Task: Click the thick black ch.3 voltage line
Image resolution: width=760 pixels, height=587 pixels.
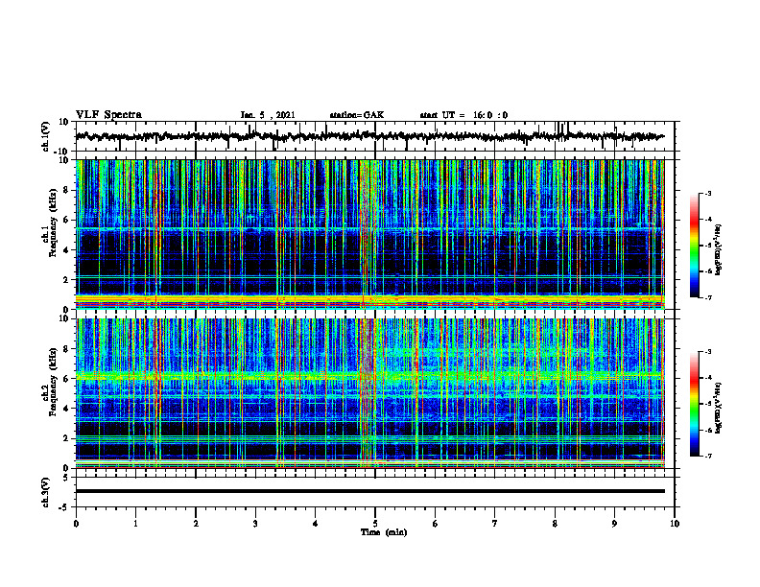Action: tap(369, 491)
